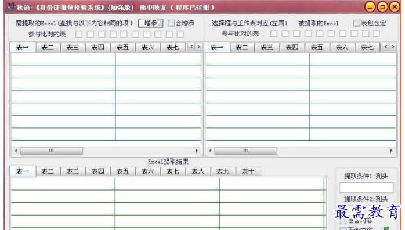Click left arrow of right panel scrollbar
Image resolution: width=405 pixels, height=230 pixels.
coord(210,151)
